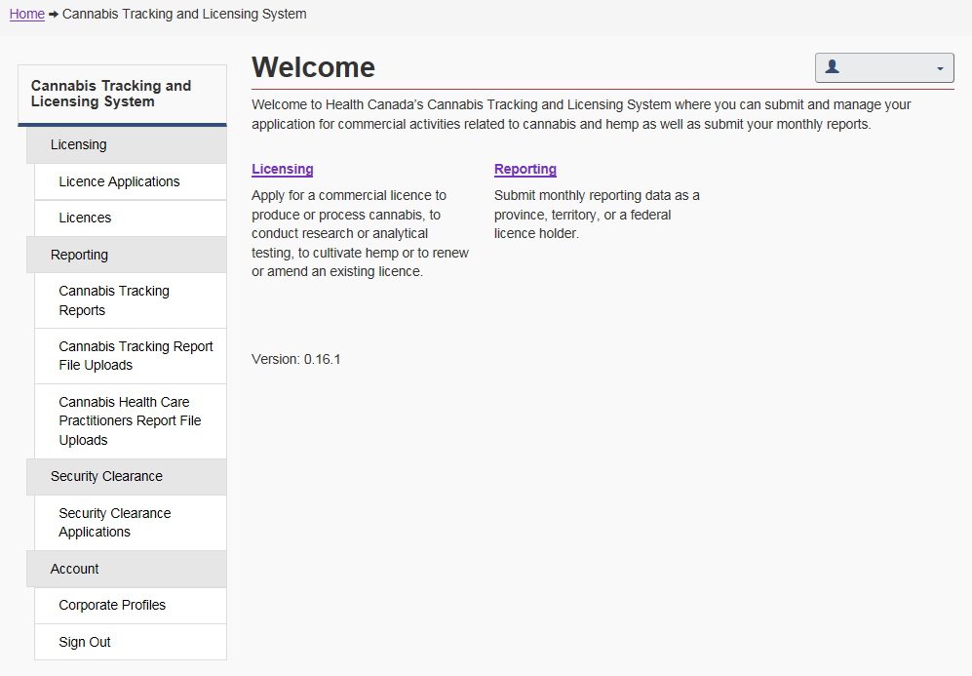Image resolution: width=972 pixels, height=676 pixels.
Task: Open Cannabis Health Care Practitioners Report File Uploads
Action: [130, 420]
